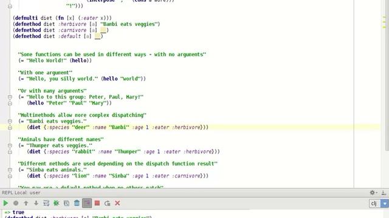Collapse fold on diet "lion" line
389x218 pixels.
10,176
